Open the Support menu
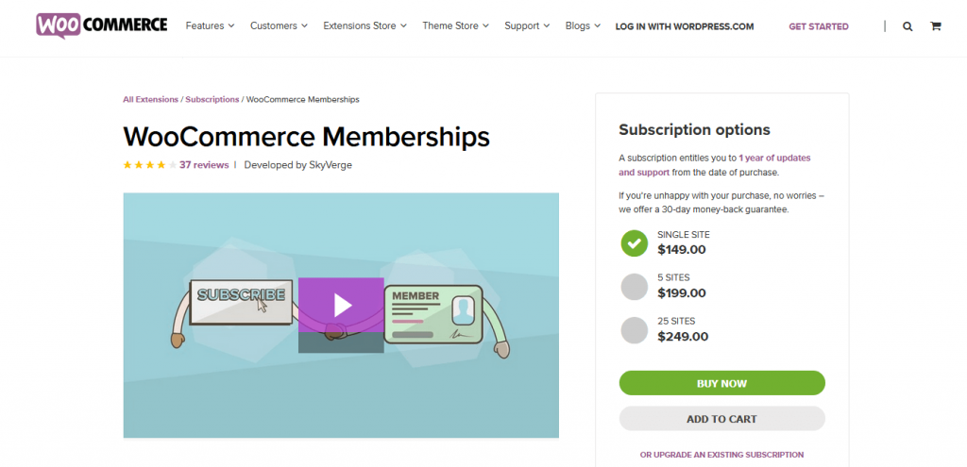Image resolution: width=967 pixels, height=467 pixels. click(526, 26)
